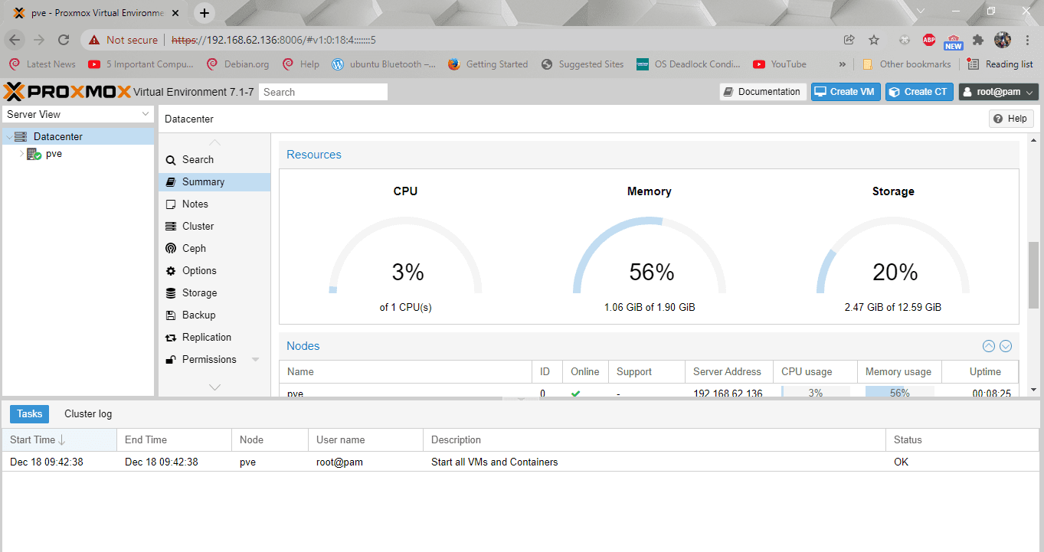Screen dimensions: 1044x552
Task: Click the Summary book icon
Action: tap(171, 181)
